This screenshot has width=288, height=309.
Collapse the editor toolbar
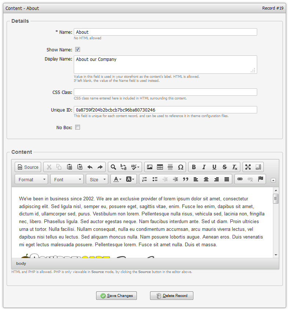273,180
